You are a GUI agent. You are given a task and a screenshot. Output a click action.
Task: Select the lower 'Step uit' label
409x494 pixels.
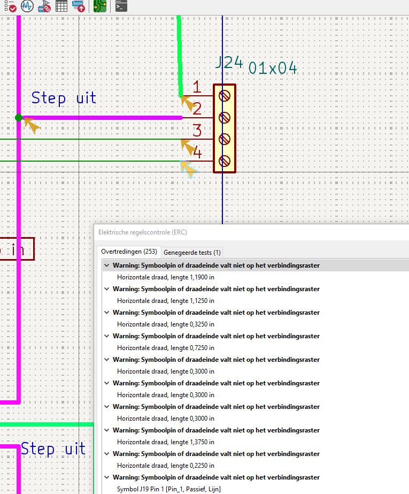point(53,449)
